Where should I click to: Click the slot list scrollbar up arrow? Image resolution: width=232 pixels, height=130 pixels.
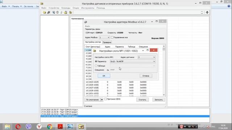tap(164, 46)
